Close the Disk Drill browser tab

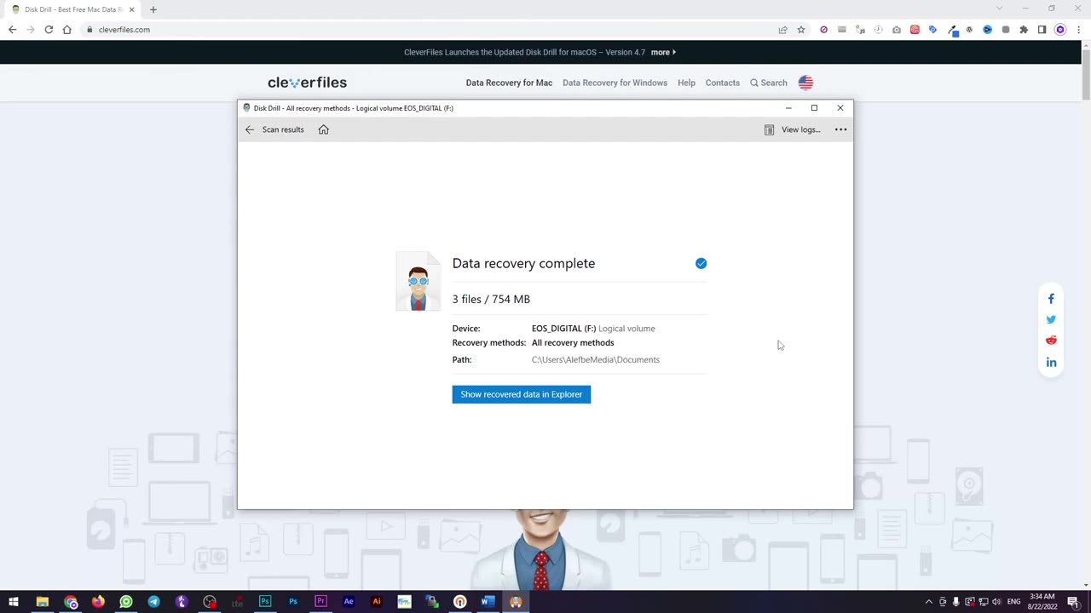[131, 9]
